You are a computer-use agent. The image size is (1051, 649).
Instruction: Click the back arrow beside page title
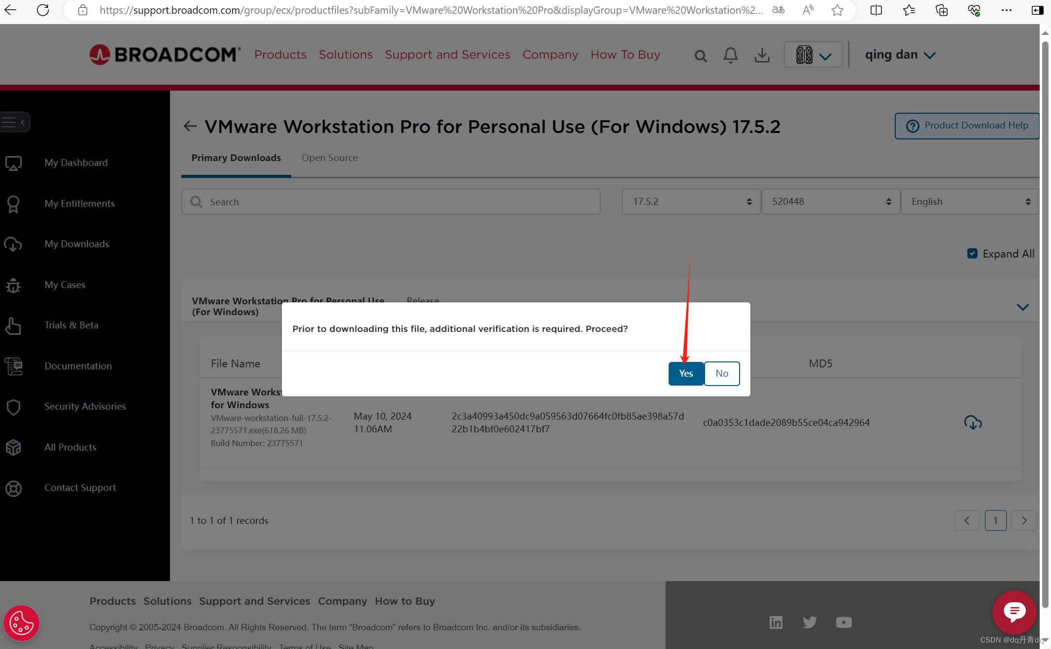point(190,126)
